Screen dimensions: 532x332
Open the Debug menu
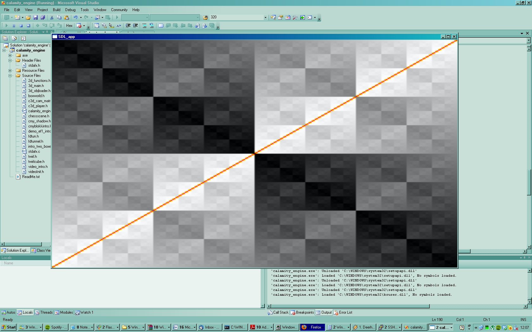point(70,10)
